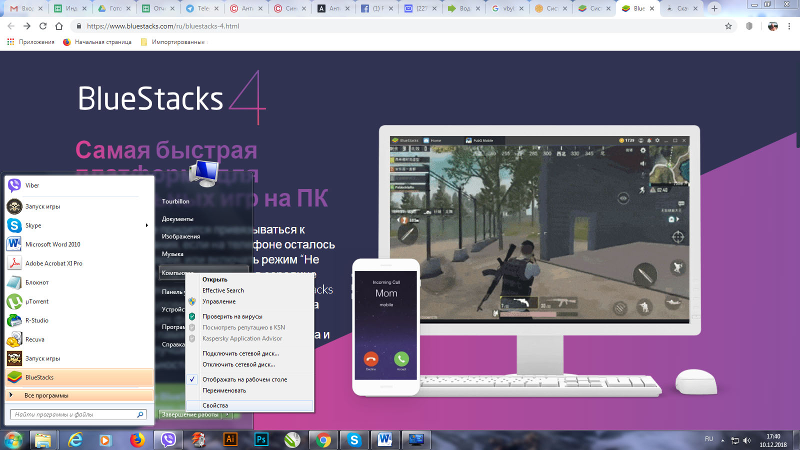Select 'Проверить на вирусы'
The image size is (800, 450).
pyautogui.click(x=250, y=316)
